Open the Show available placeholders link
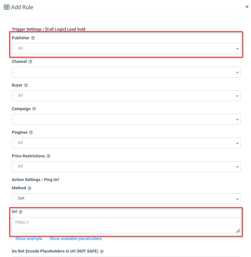The image size is (251, 257). pyautogui.click(x=75, y=239)
